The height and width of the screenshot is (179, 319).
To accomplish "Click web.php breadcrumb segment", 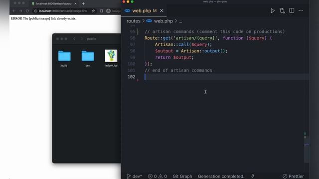I will coord(163,21).
